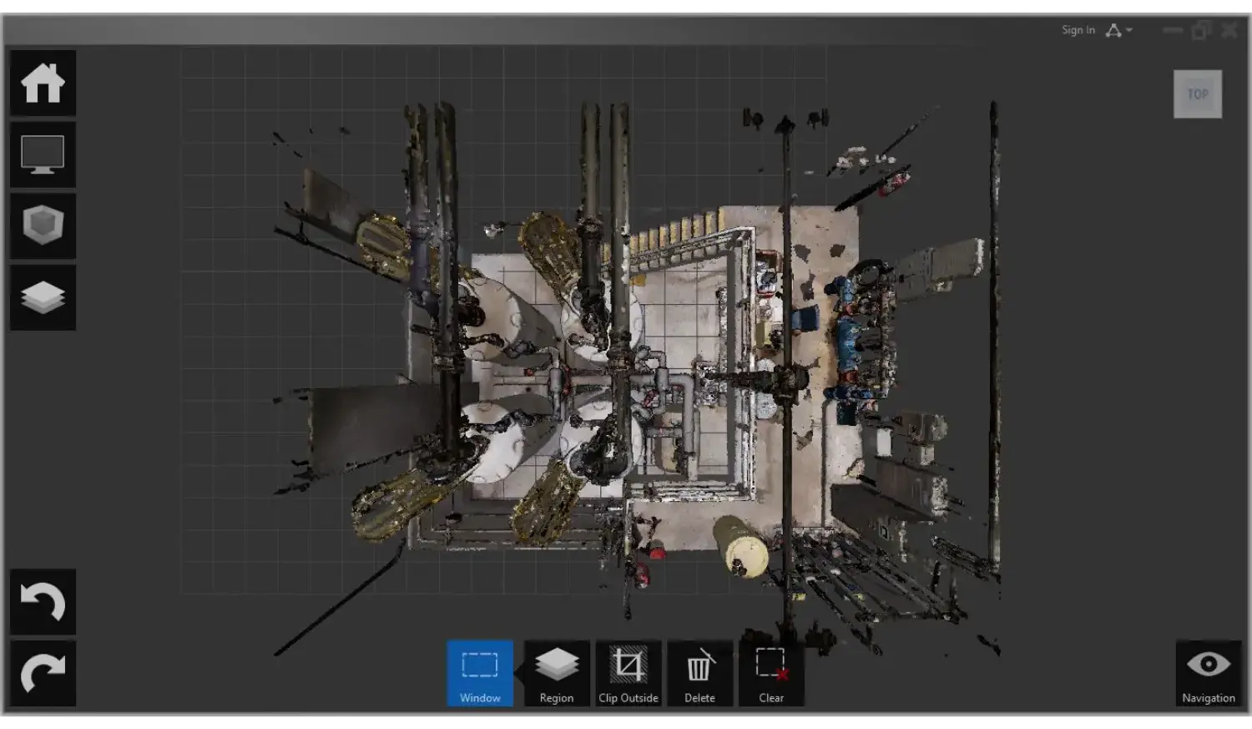1252x729 pixels.
Task: Choose the Region tool
Action: 557,673
